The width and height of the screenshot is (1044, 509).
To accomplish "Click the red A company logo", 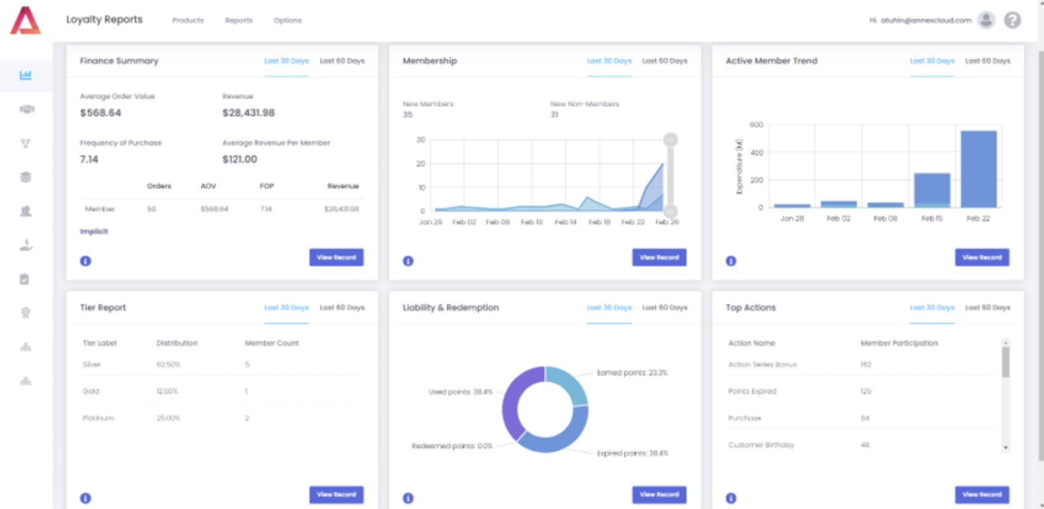I will [x=26, y=20].
